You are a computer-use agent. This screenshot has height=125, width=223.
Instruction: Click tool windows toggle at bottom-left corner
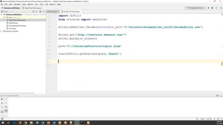click(2, 119)
